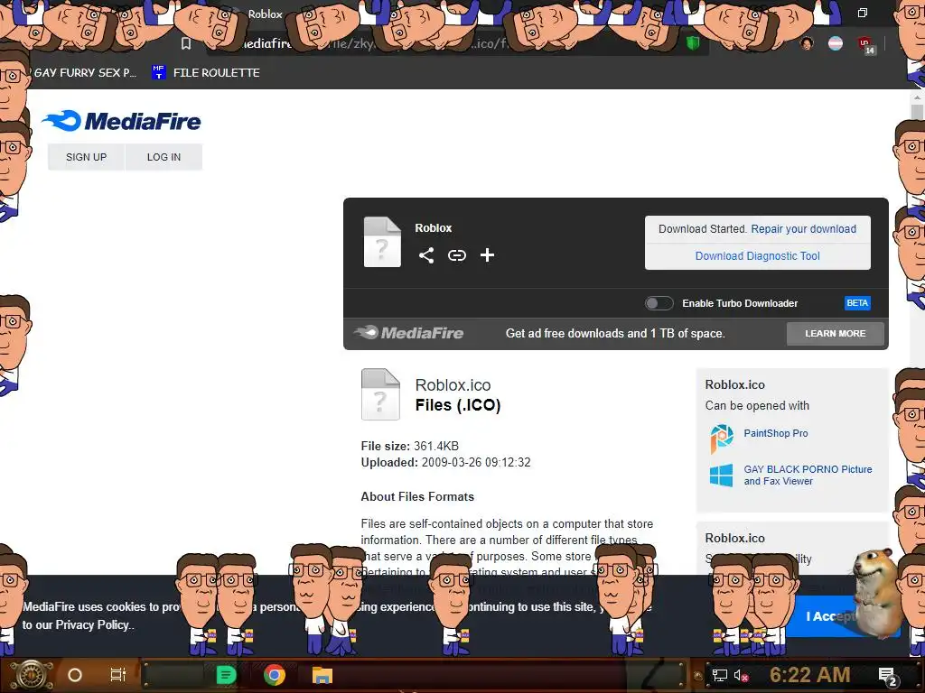Open the Picture and Fax Viewer link
925x693 pixels.
point(808,475)
